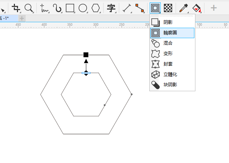The height and width of the screenshot is (163, 229).
Task: Switch to the document tab ending -1*
Action: pyautogui.click(x=9, y=18)
